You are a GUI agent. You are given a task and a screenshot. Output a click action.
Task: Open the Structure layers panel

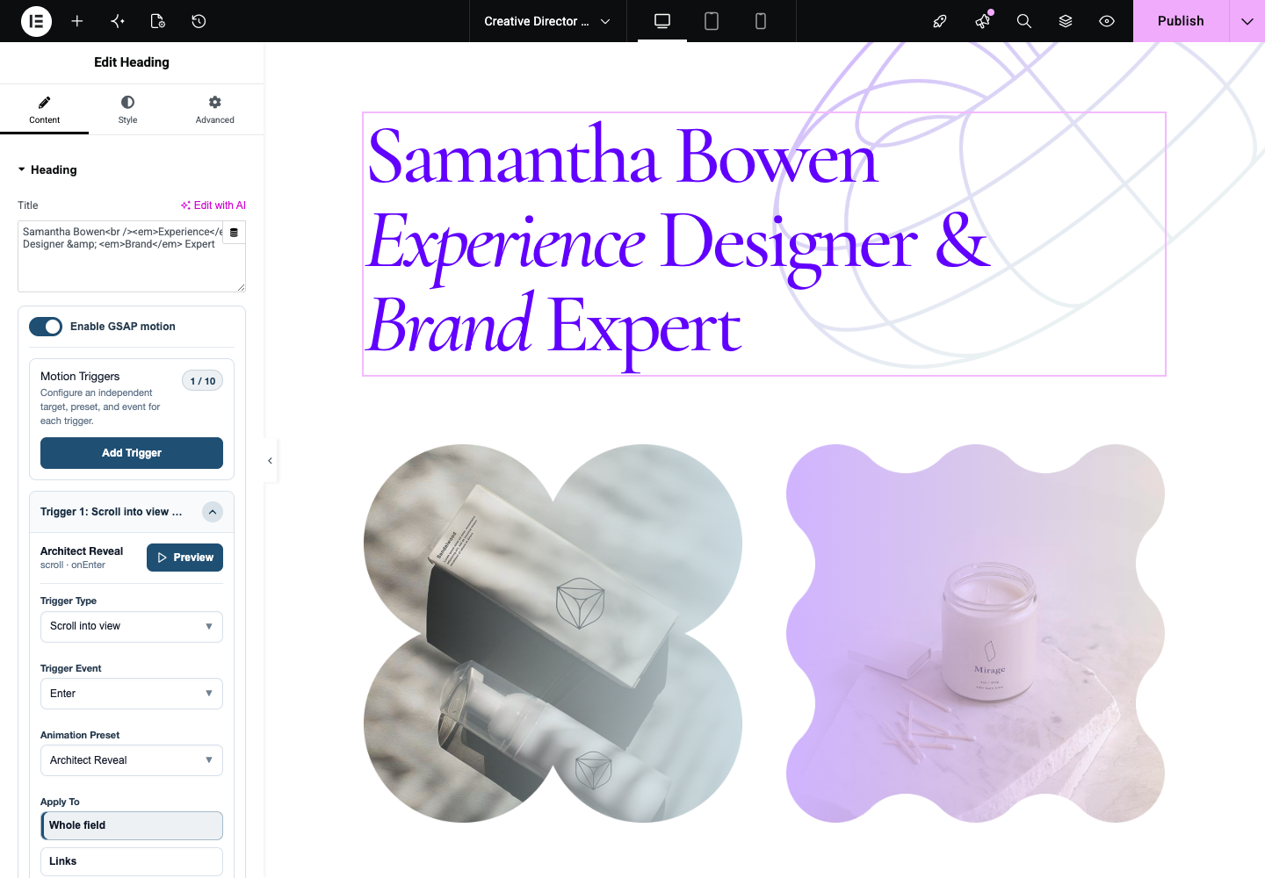coord(1066,21)
